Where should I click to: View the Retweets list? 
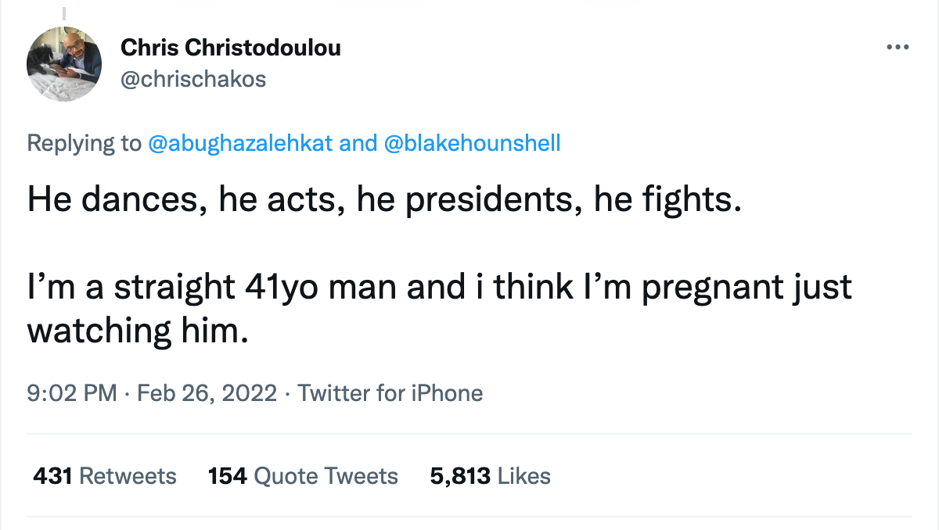[128, 476]
